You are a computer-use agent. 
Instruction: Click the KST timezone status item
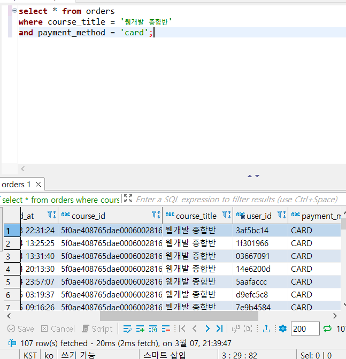30,355
